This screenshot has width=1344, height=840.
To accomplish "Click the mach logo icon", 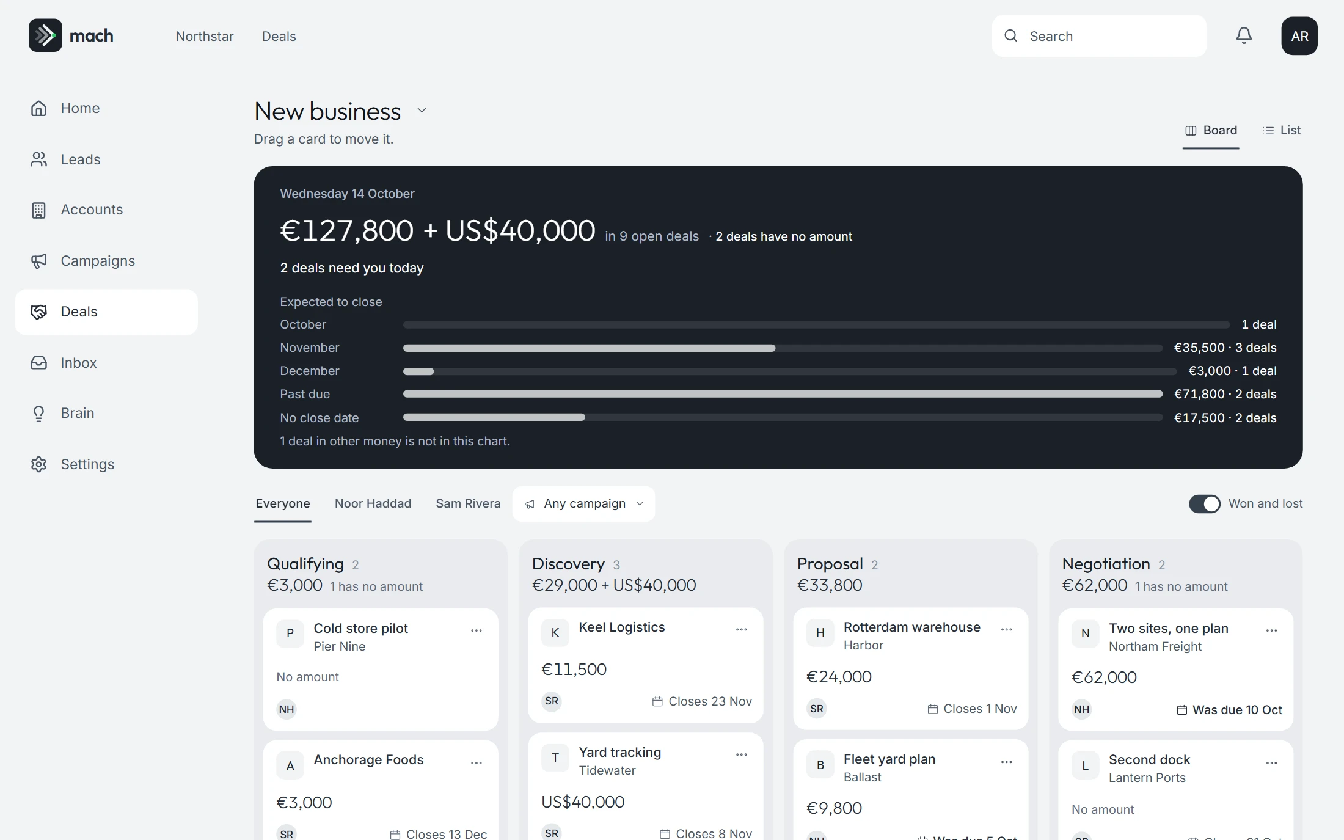I will coord(45,35).
